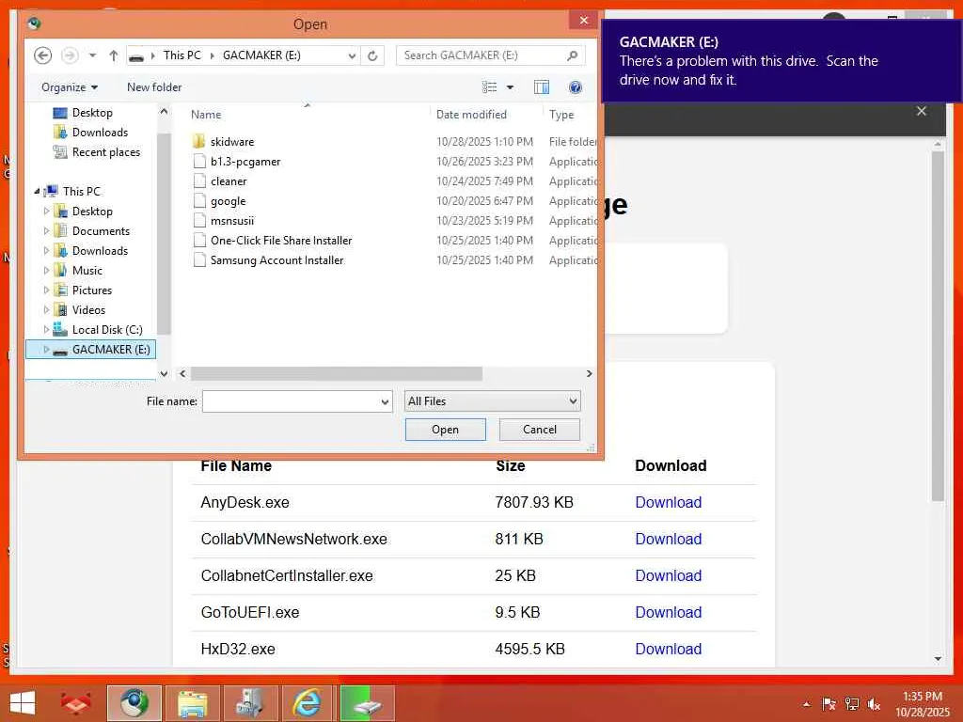Go back with the dialog's Back arrow
Viewport: 963px width, 722px height.
42,55
